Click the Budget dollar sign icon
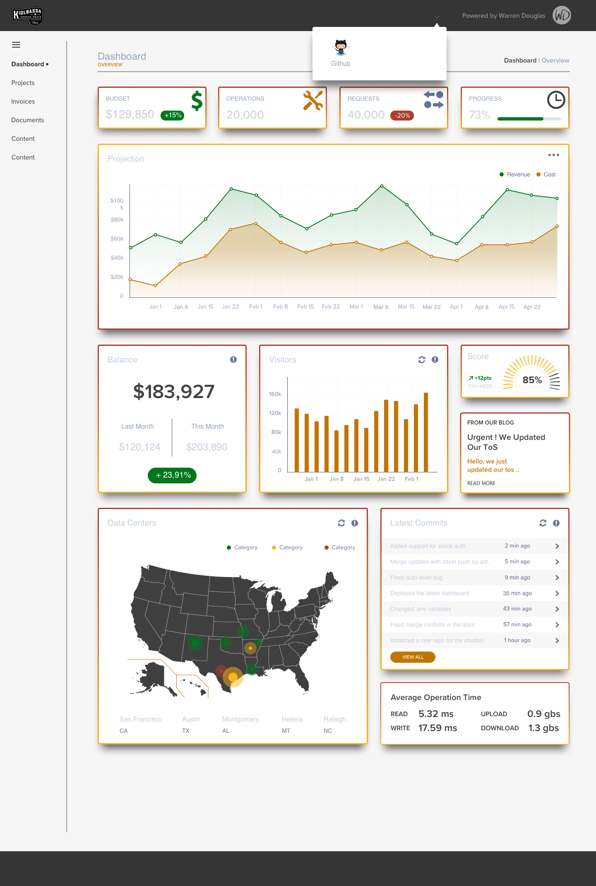This screenshot has height=886, width=596. point(197,101)
